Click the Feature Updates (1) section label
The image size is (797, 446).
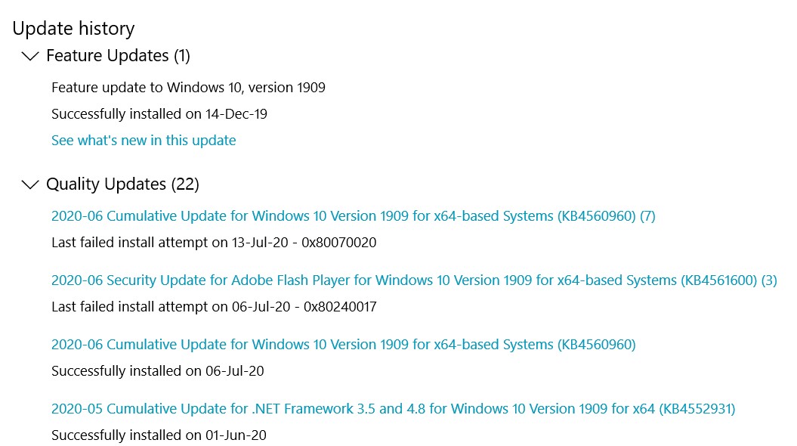[118, 56]
